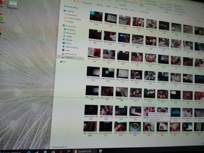Select thumbnail IMG_20191229_112209
Viewport: 204px width, 153px height.
(x=94, y=55)
